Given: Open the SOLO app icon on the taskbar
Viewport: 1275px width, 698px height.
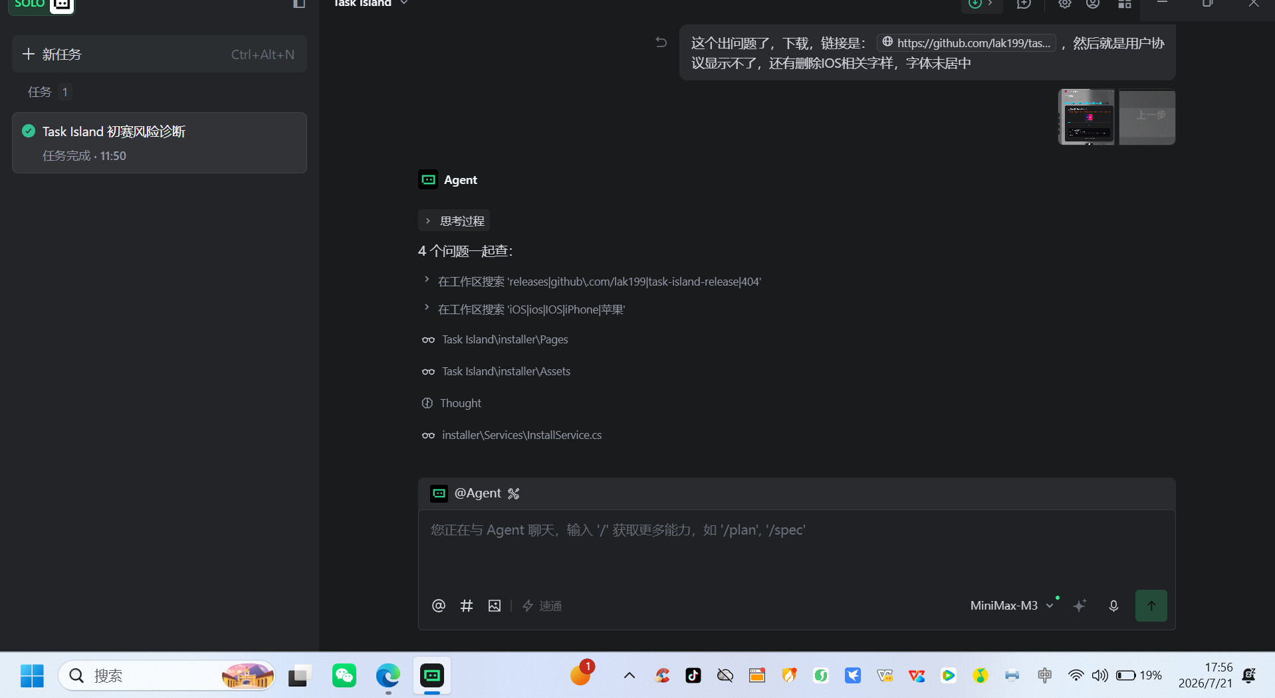Looking at the screenshot, I should (432, 675).
